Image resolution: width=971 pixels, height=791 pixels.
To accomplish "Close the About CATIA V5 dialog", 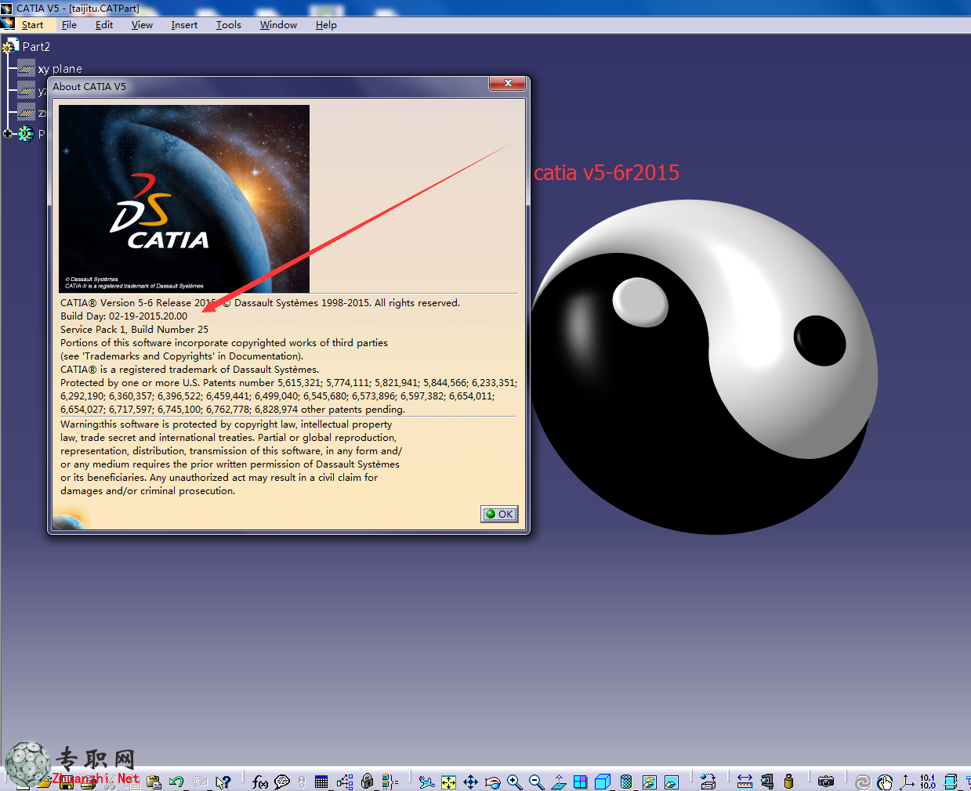I will click(x=508, y=83).
